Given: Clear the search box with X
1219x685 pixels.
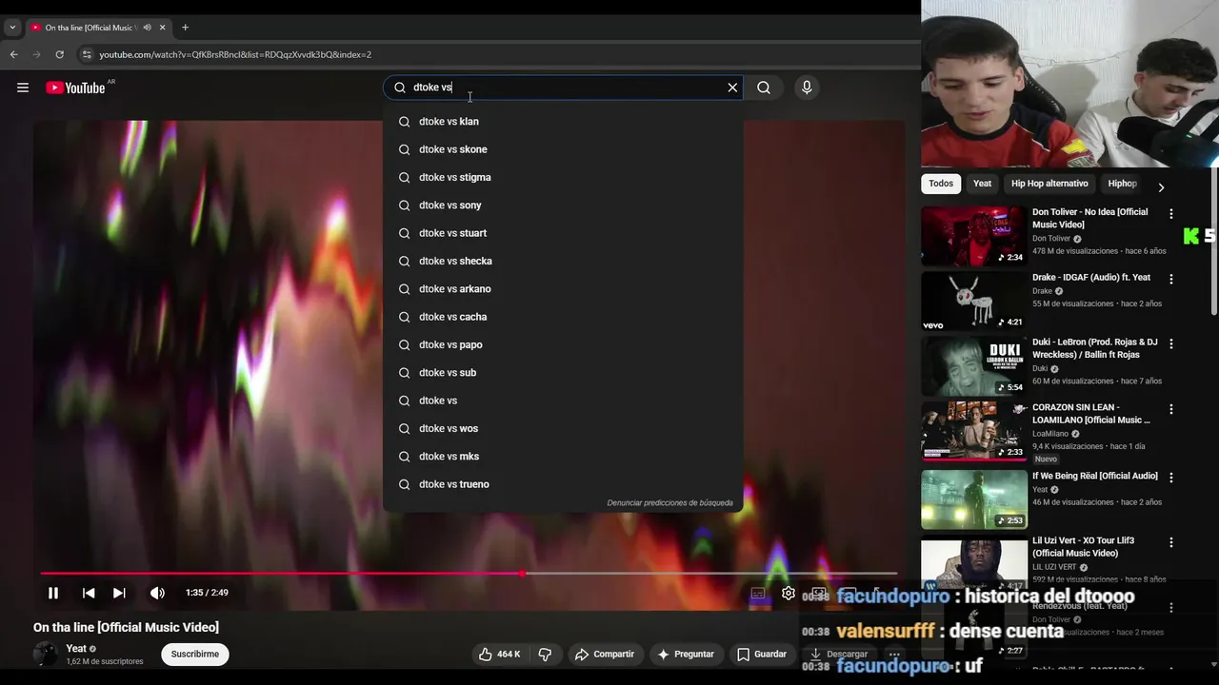Looking at the screenshot, I should click(732, 88).
